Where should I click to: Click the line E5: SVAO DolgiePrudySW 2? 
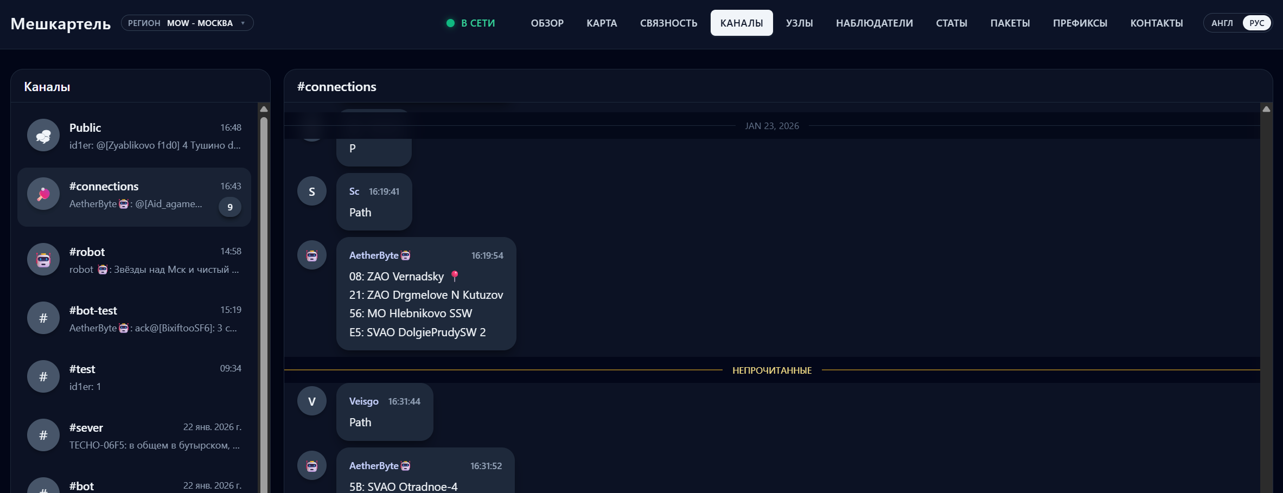[x=417, y=332]
